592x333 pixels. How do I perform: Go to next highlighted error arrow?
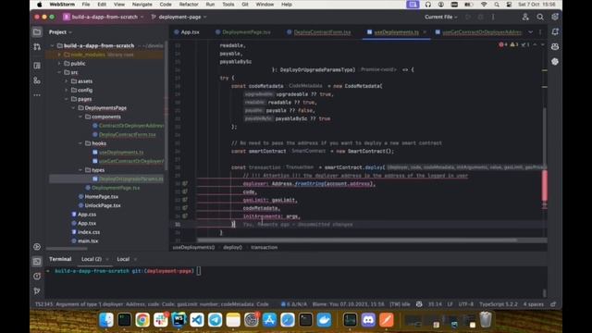(x=543, y=44)
